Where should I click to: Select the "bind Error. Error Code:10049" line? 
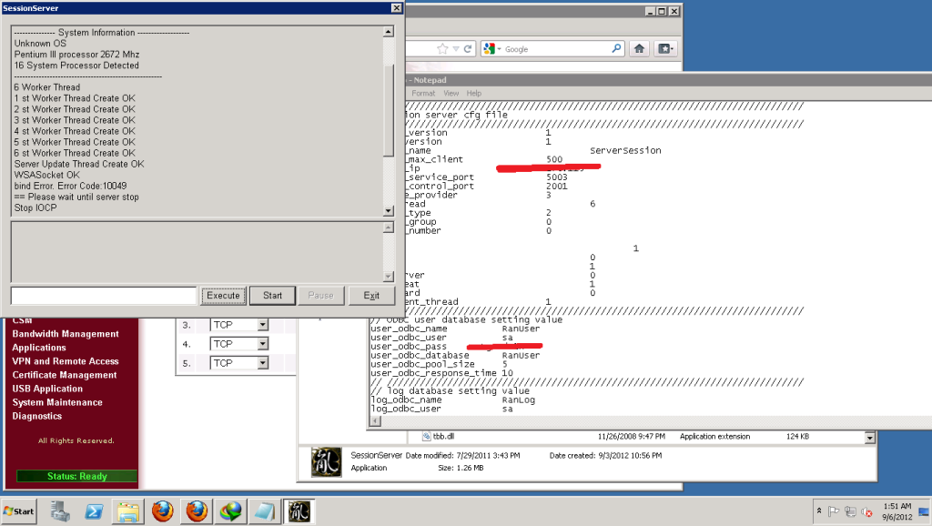(70, 186)
